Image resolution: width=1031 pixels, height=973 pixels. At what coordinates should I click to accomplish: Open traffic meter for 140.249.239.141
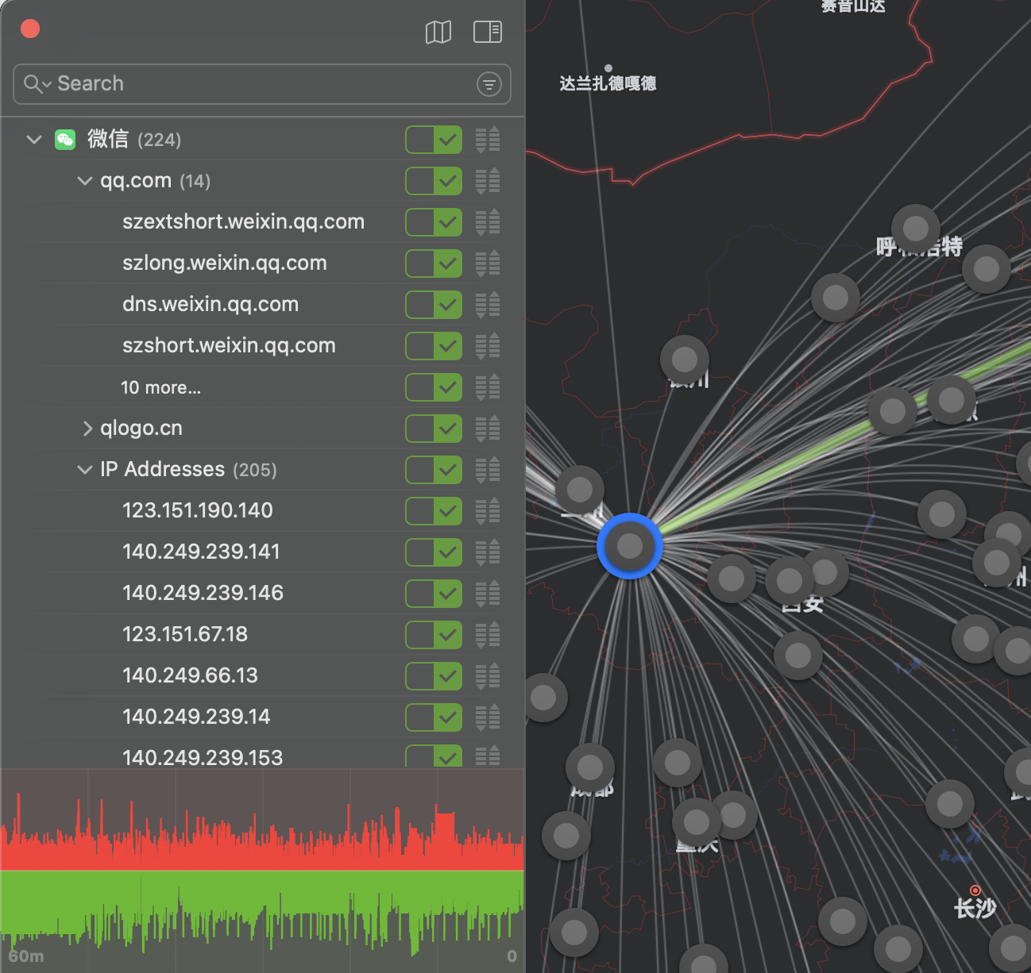(x=488, y=552)
